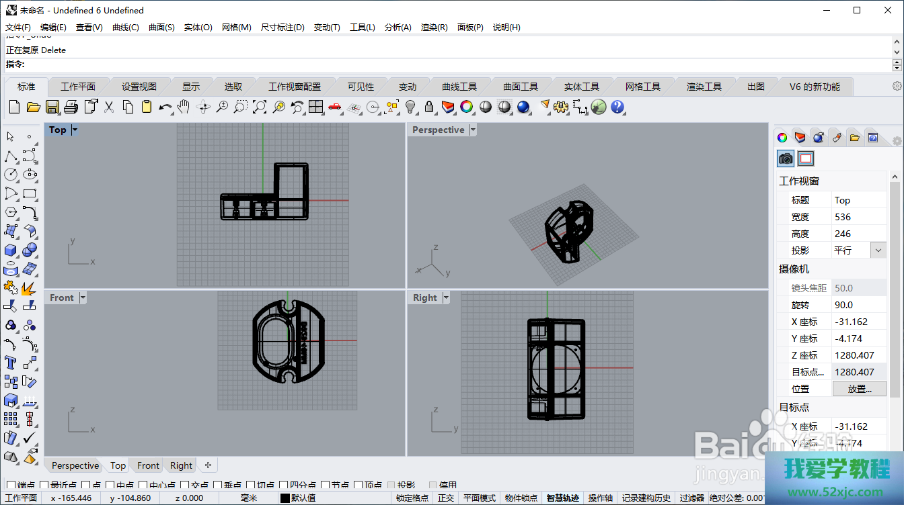The height and width of the screenshot is (505, 904).
Task: Click the 放置... button
Action: (x=859, y=389)
